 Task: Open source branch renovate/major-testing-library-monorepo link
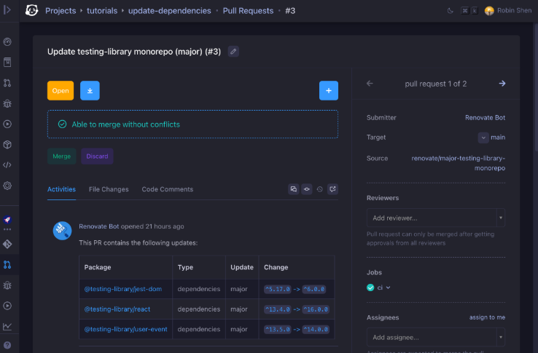pos(459,163)
